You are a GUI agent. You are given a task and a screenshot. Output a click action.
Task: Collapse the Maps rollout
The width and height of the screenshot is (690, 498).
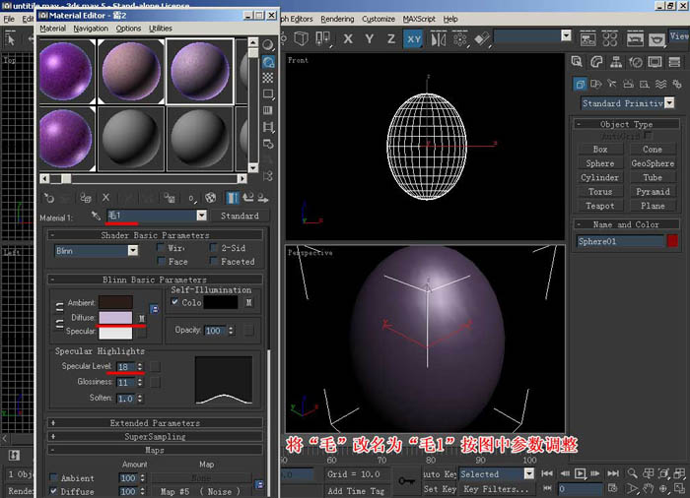(x=155, y=450)
